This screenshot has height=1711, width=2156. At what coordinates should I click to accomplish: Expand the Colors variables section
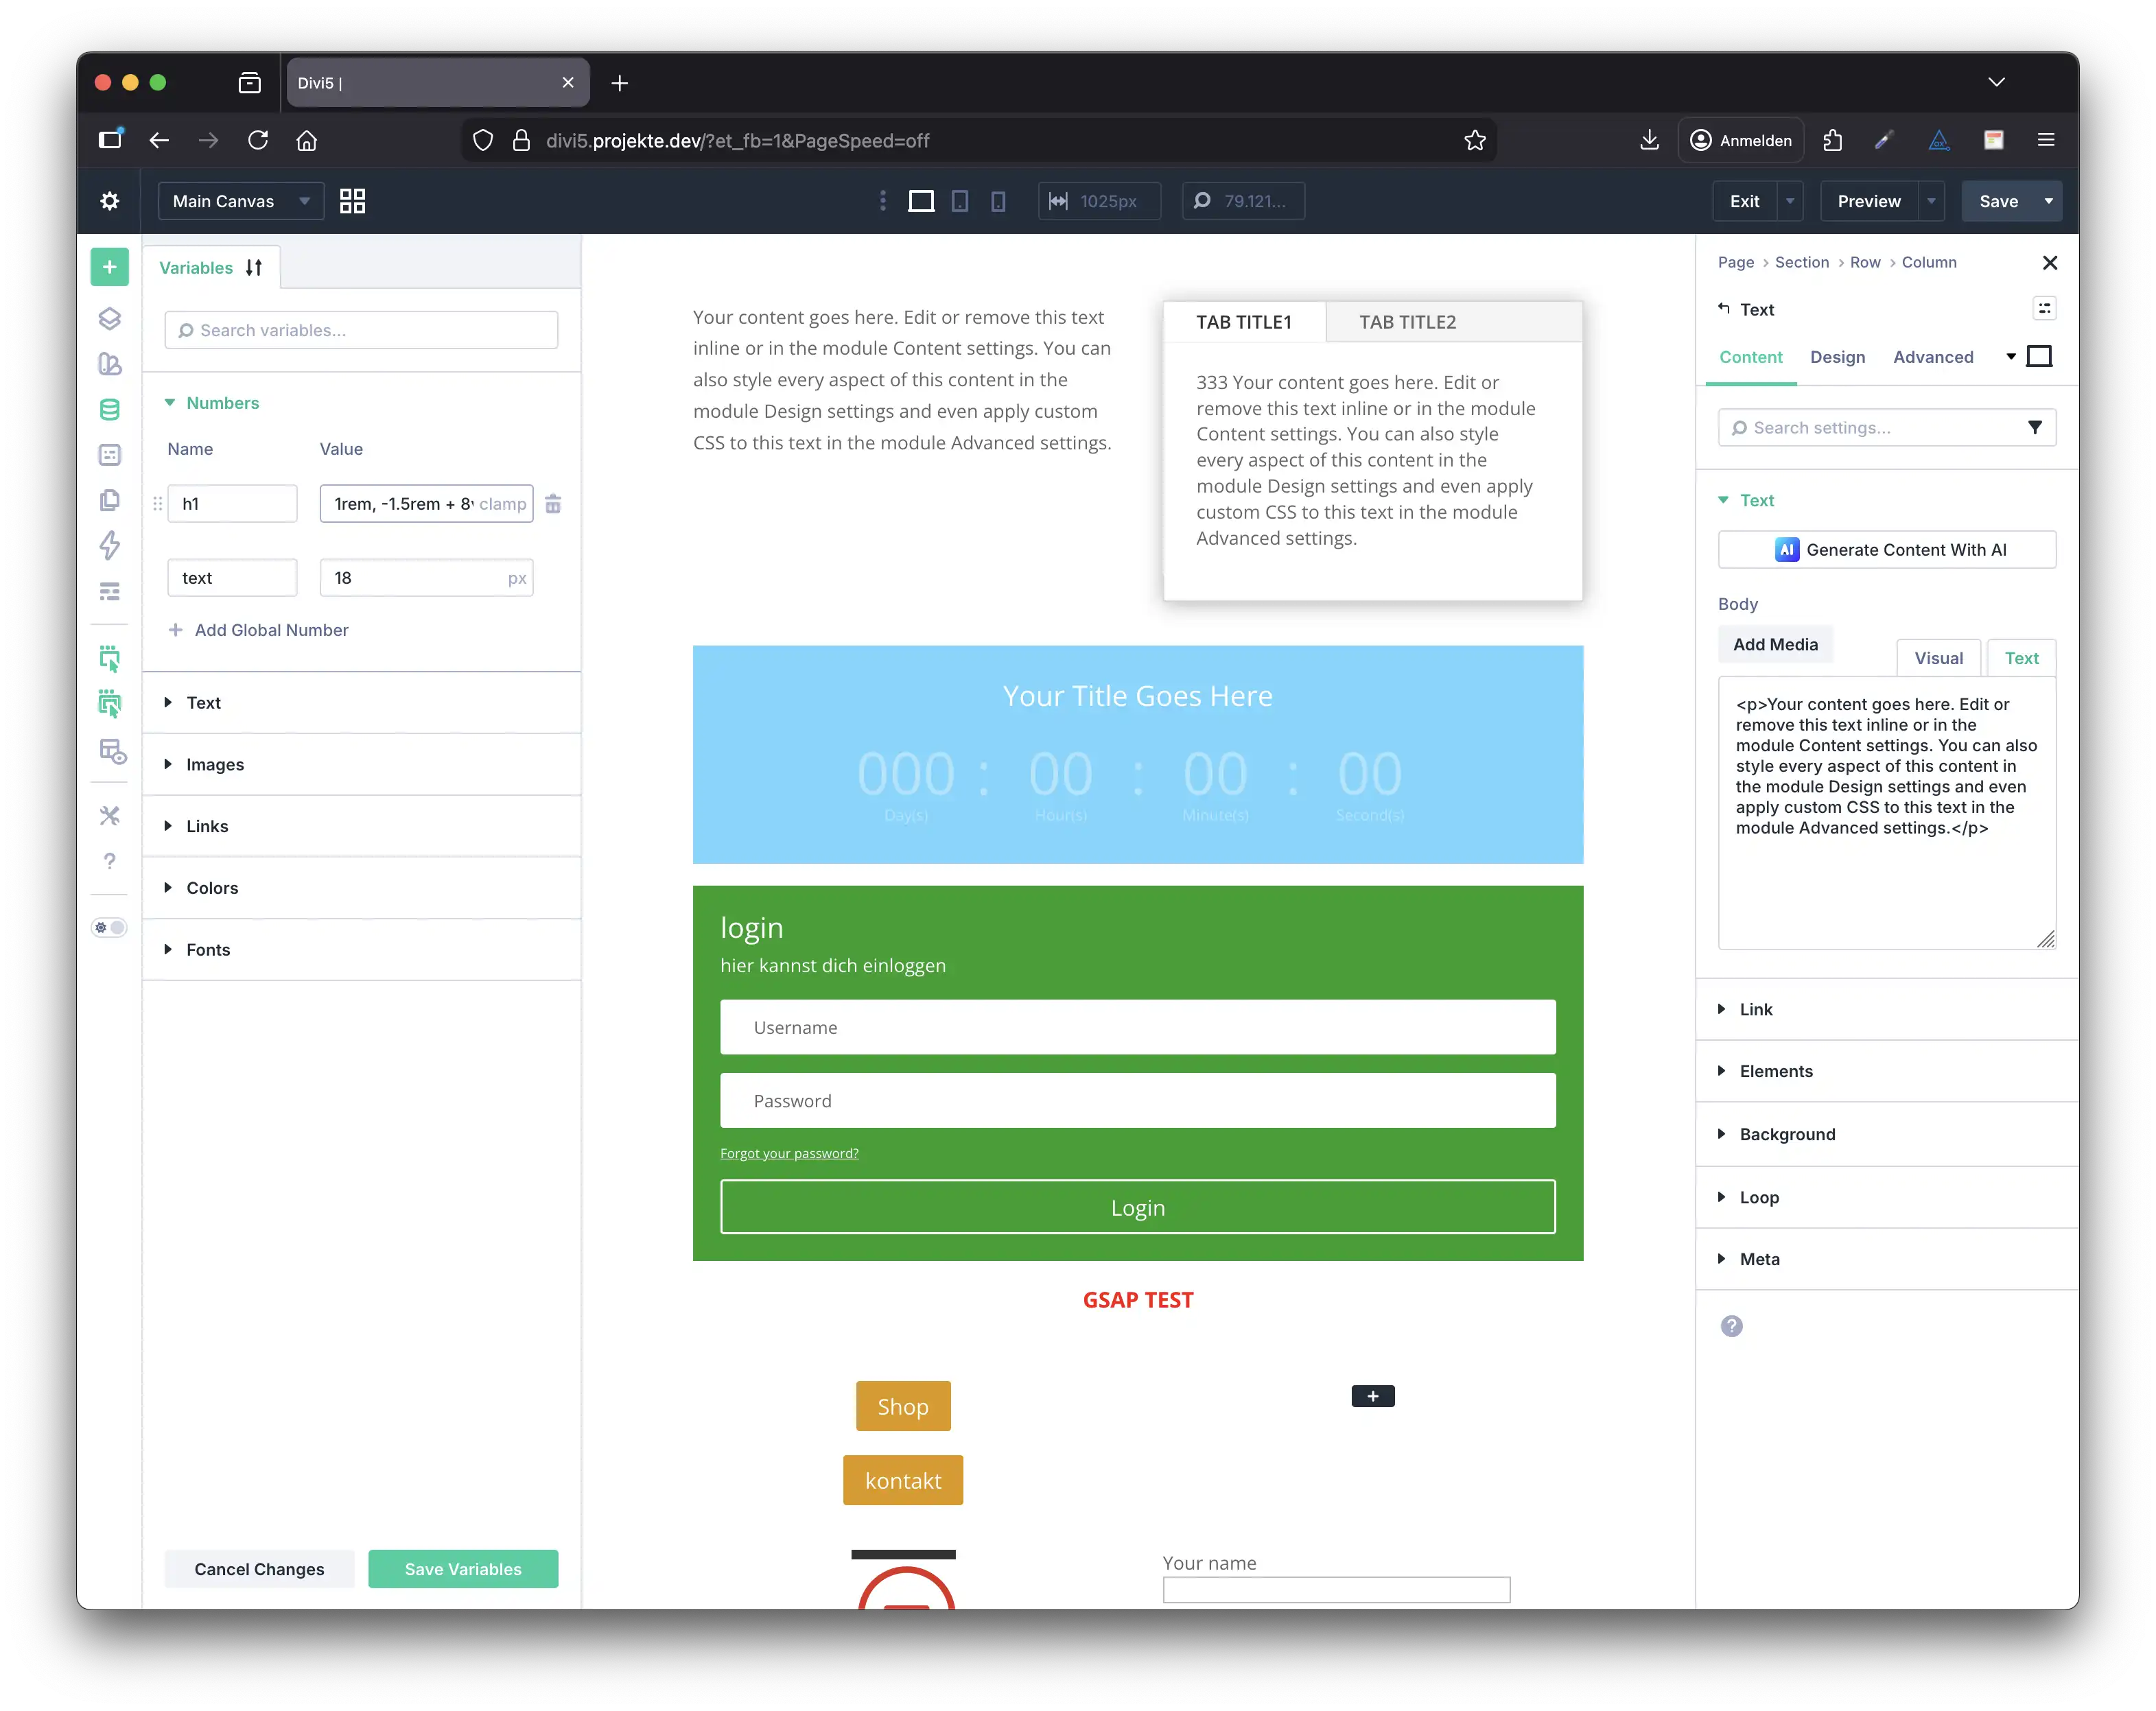(x=212, y=888)
